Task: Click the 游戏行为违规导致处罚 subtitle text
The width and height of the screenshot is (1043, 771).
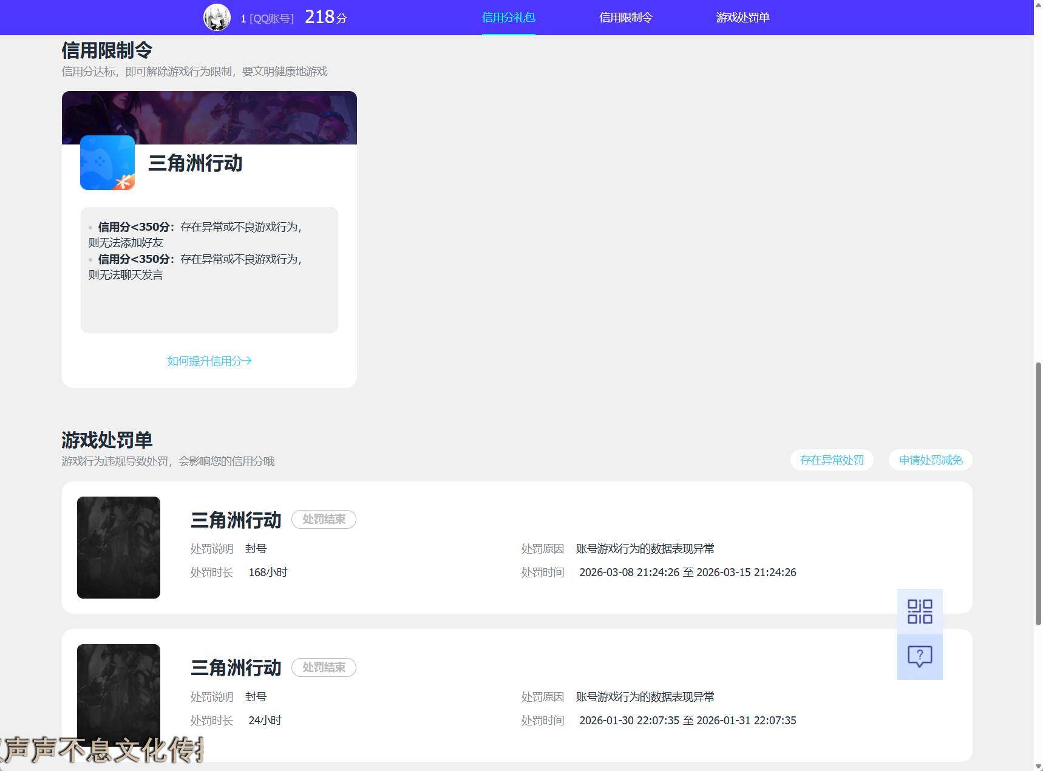Action: pyautogui.click(x=168, y=461)
